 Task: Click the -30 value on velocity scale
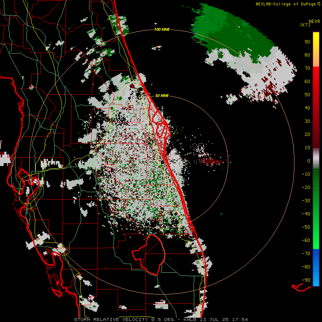click(x=306, y=201)
